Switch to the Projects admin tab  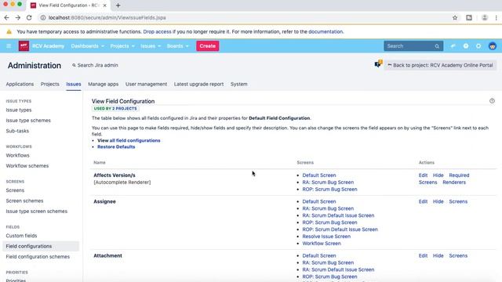point(50,84)
